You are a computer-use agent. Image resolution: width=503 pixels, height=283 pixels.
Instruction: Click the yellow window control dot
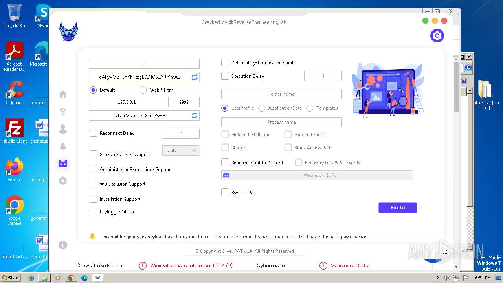coord(435,21)
